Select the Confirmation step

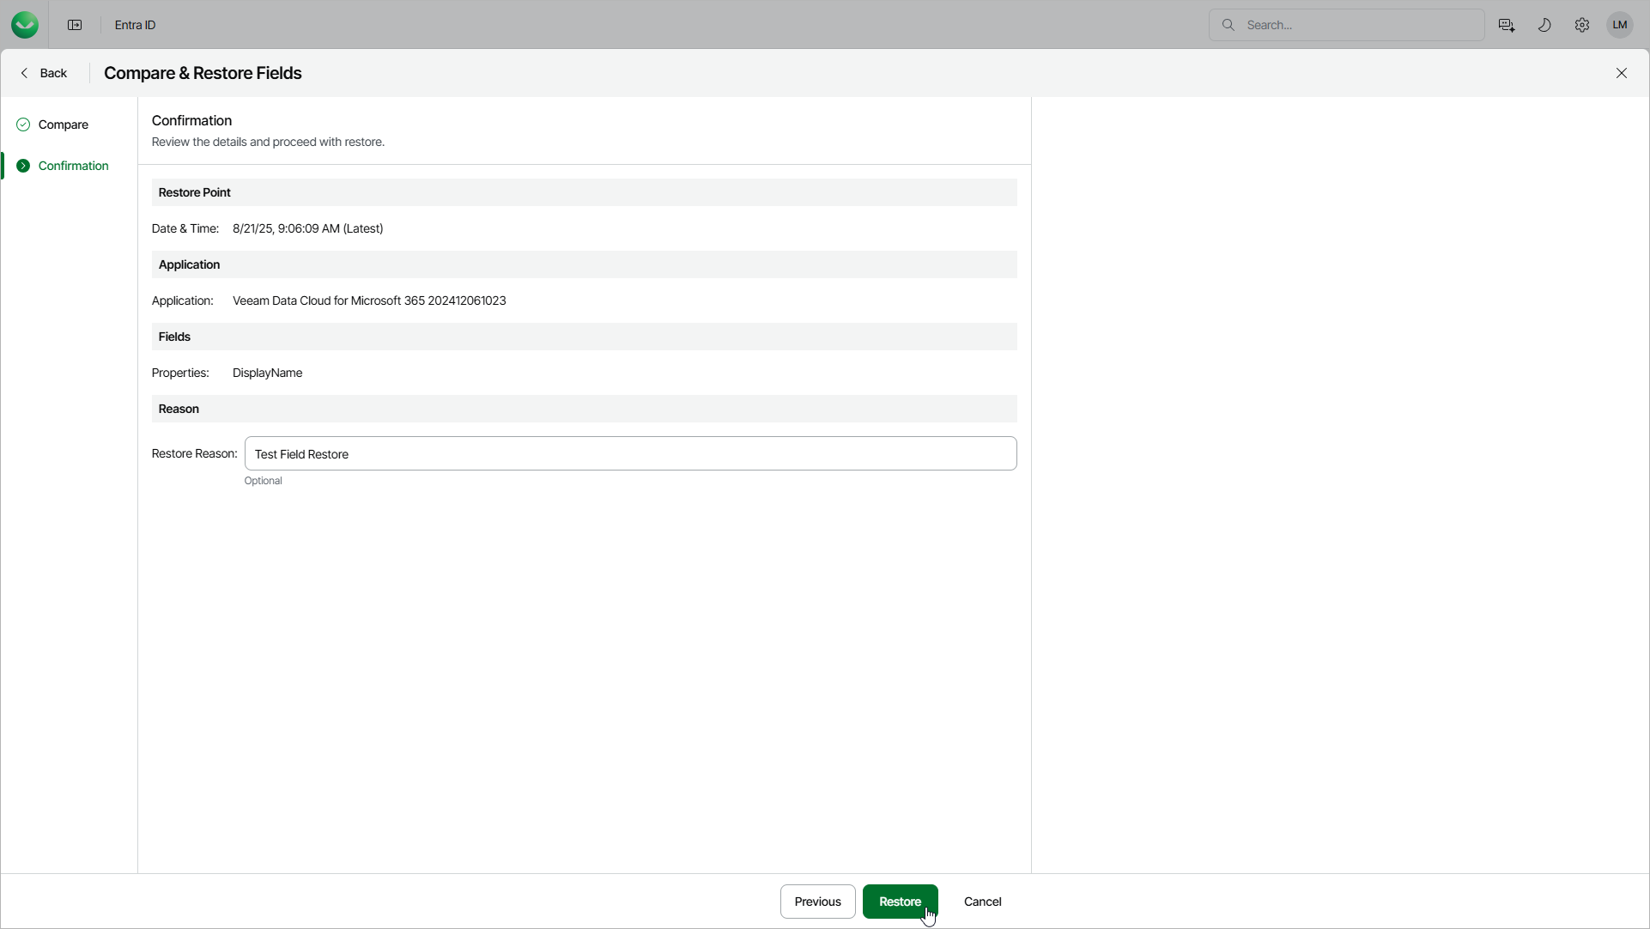point(73,166)
